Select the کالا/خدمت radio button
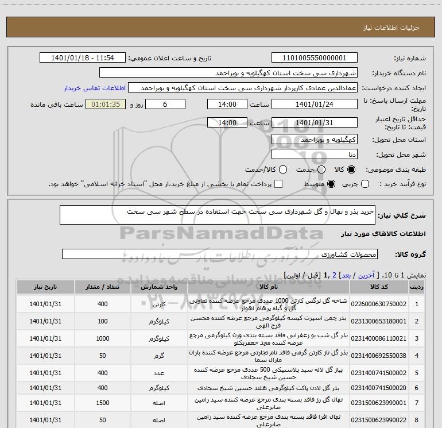The height and width of the screenshot is (428, 442). coord(283,169)
